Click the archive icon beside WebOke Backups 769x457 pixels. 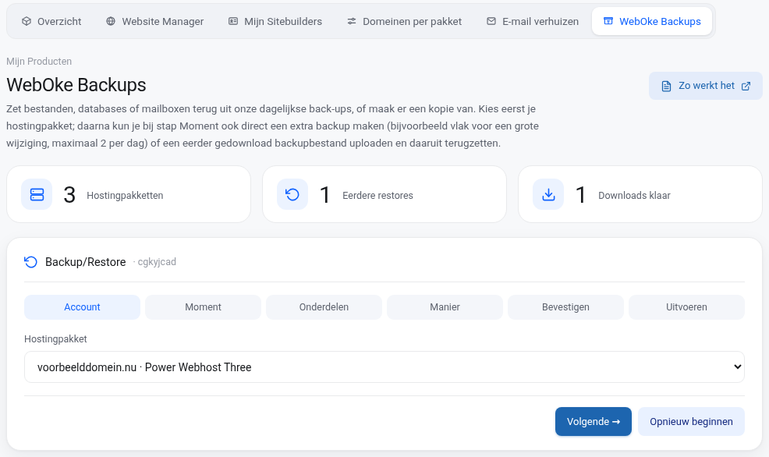[608, 21]
